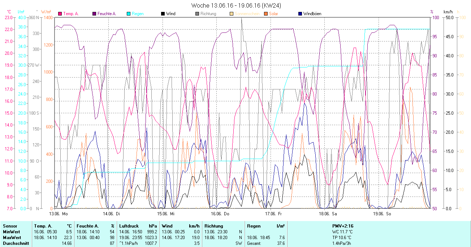Image resolution: width=471 pixels, height=247 pixels.
Task: Click the 'W/m²' axis unit label
Action: [46, 12]
